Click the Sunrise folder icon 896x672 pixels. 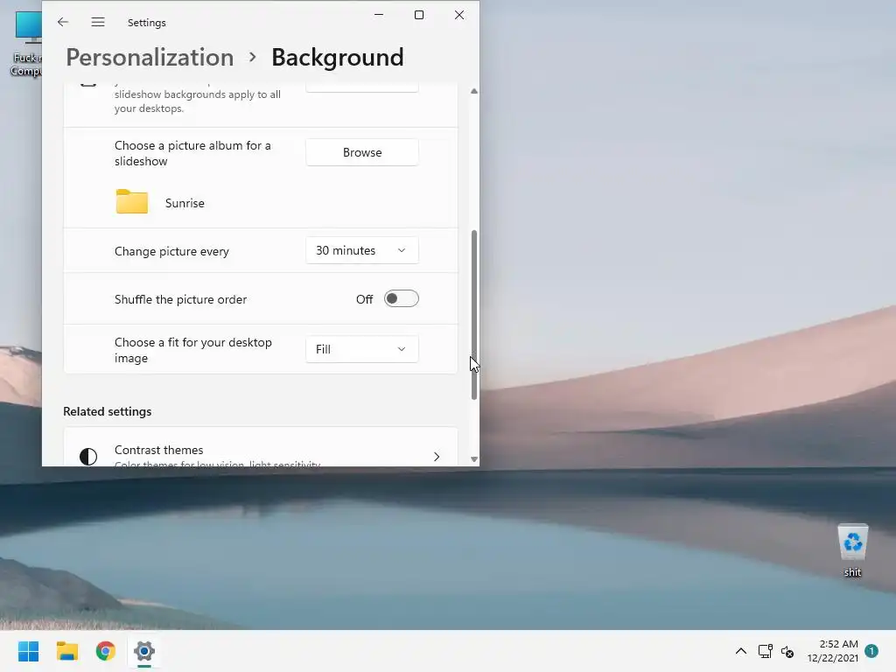[132, 202]
